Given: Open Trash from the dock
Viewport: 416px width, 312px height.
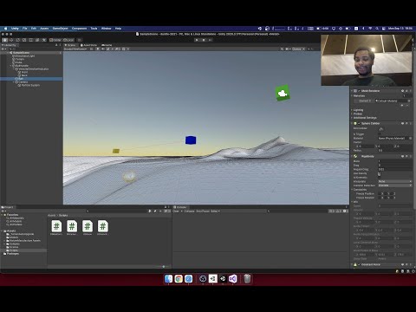Looking at the screenshot, I should click(247, 278).
